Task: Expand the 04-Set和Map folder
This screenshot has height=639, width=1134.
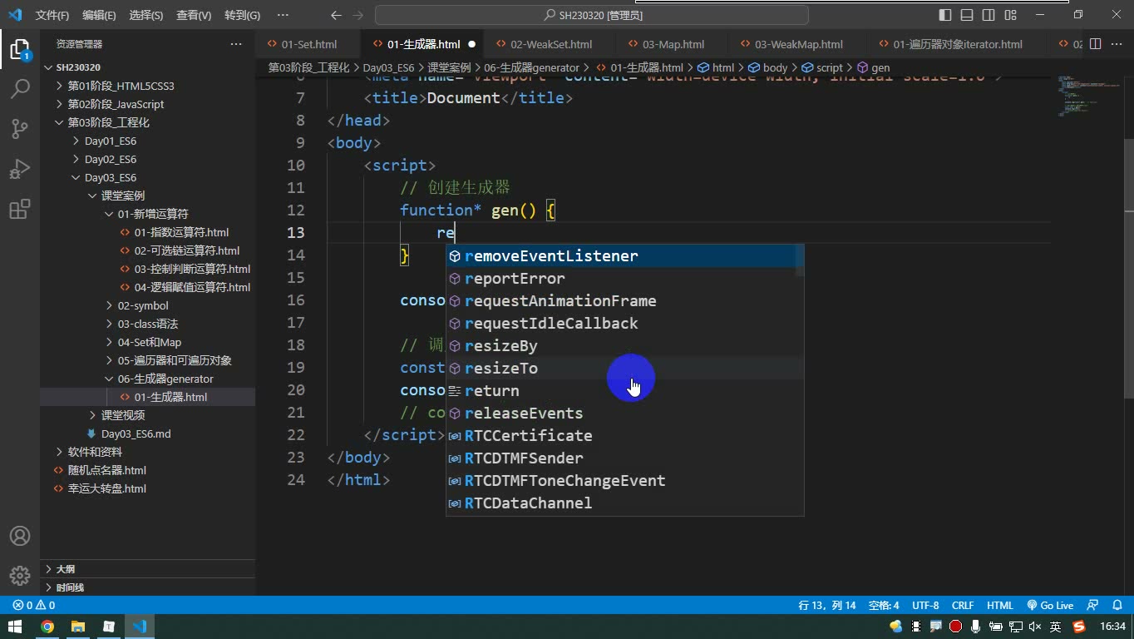Action: pos(149,342)
